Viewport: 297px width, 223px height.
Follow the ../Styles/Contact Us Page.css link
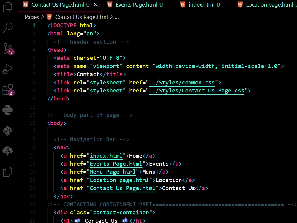tap(197, 91)
